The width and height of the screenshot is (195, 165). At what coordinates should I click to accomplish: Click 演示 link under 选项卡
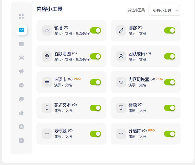[x=58, y=85]
